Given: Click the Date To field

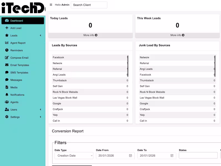Looking at the screenshot, I should pos(157,155).
